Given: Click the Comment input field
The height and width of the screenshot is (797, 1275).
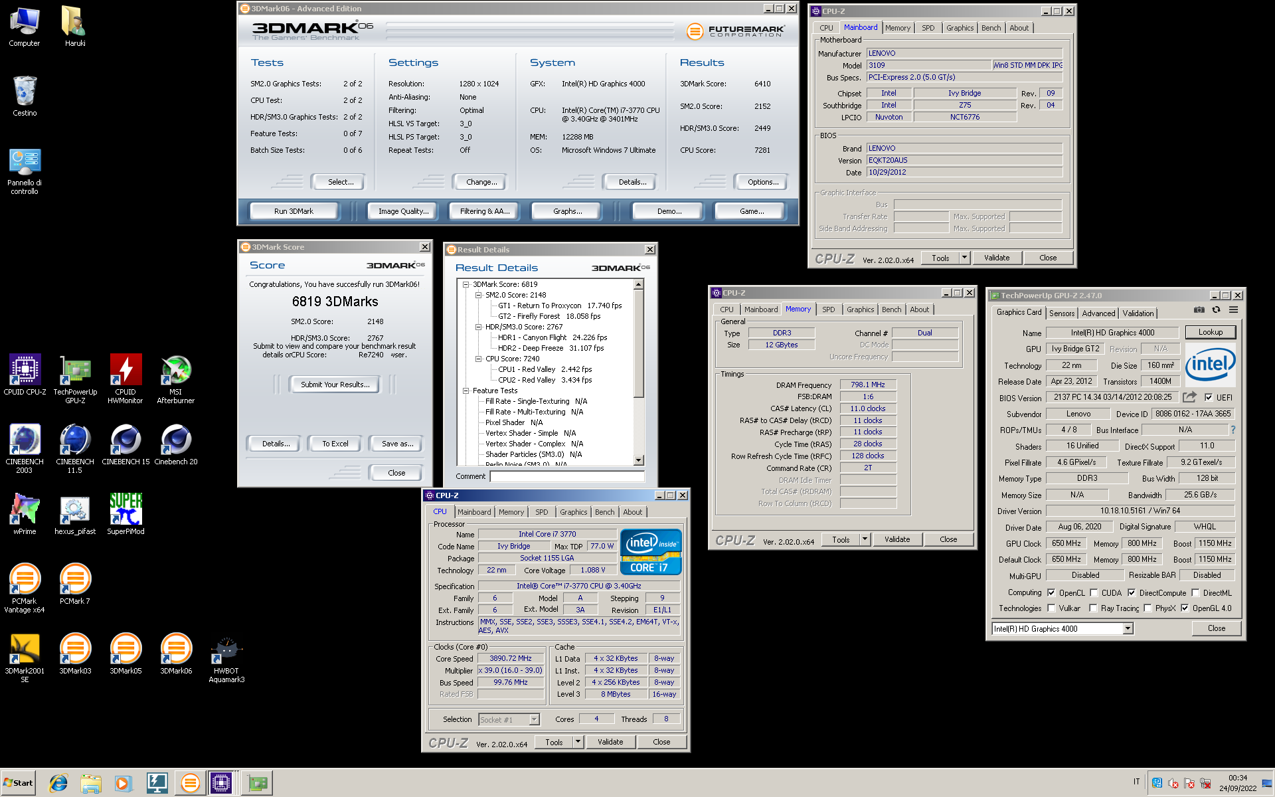Looking at the screenshot, I should point(567,476).
